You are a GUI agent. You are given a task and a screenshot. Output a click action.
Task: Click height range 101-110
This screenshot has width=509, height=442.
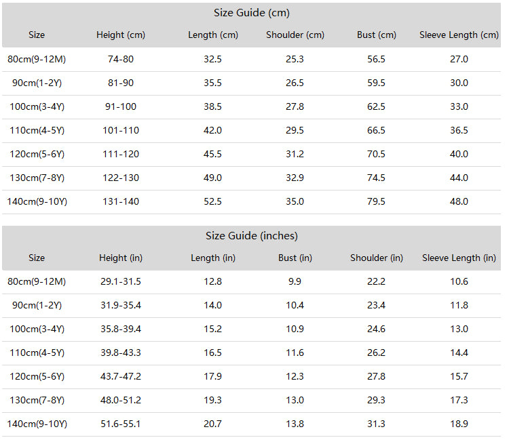coord(120,130)
